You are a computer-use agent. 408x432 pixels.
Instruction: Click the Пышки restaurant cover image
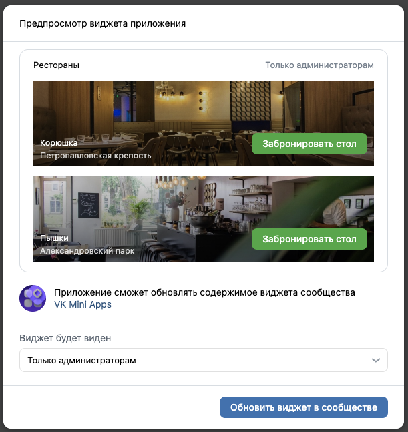[x=204, y=219]
